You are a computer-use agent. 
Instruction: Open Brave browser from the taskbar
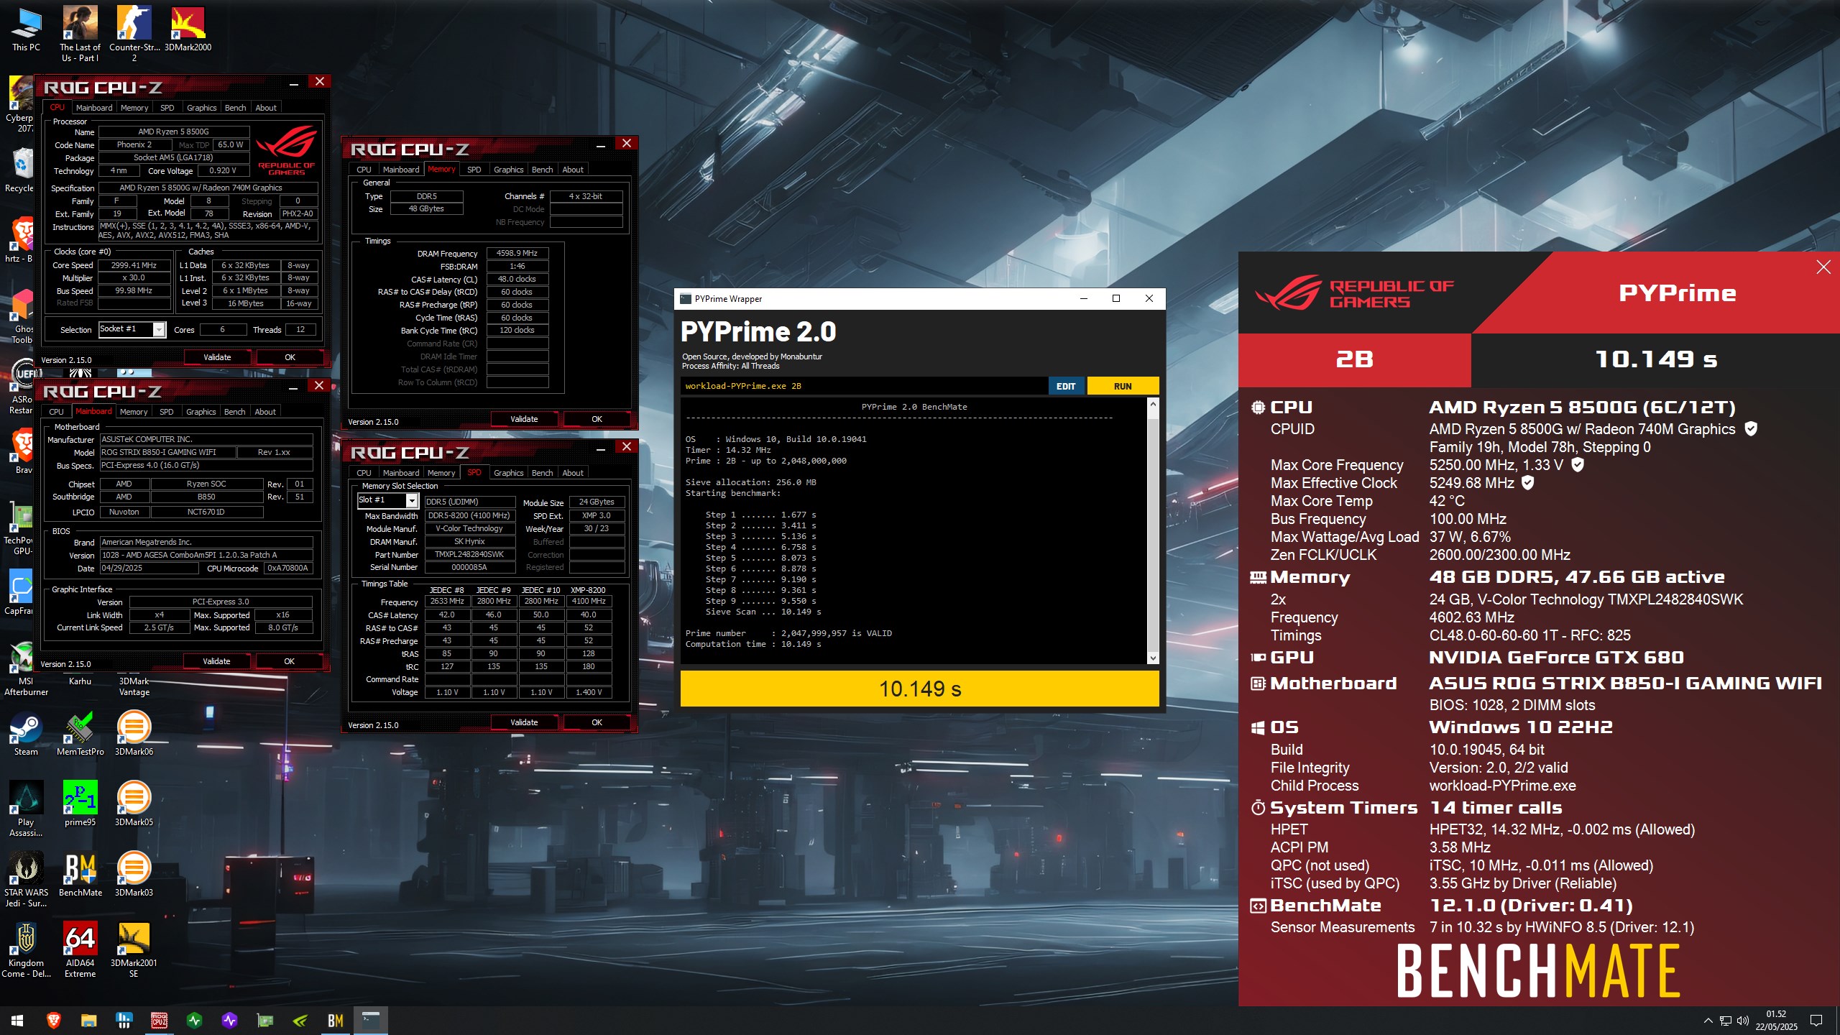pyautogui.click(x=53, y=1021)
